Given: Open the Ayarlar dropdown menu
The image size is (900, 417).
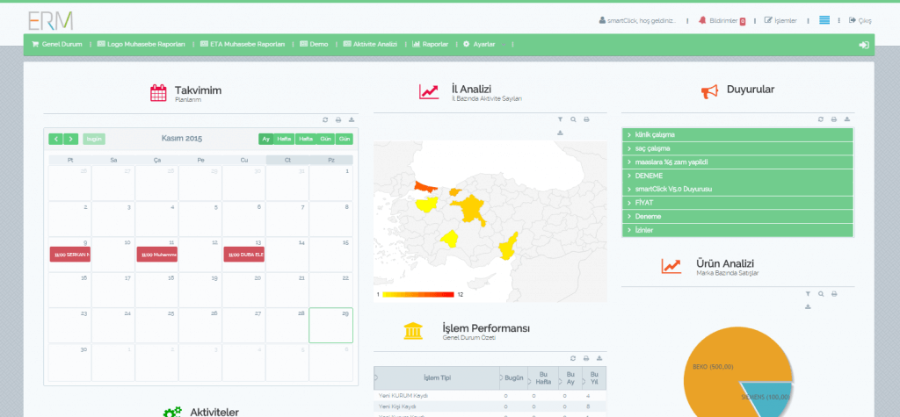Looking at the screenshot, I should coord(484,44).
